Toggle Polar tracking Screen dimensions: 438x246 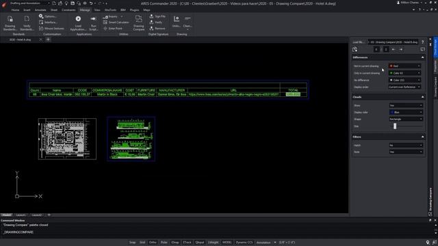click(x=164, y=243)
